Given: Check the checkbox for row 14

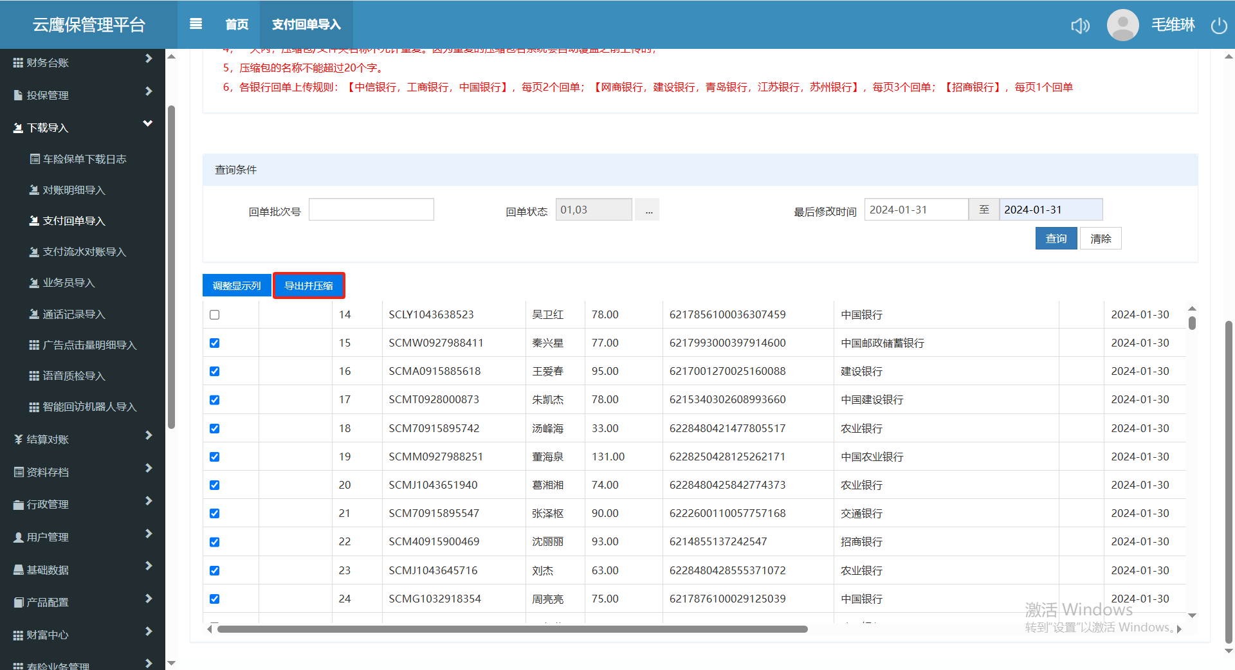Looking at the screenshot, I should (215, 314).
